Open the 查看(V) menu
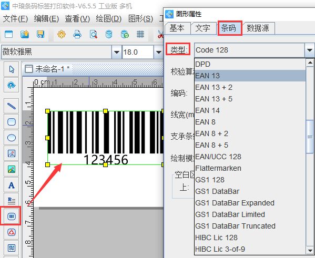Viewport: 315px width, 258px height. click(77, 19)
